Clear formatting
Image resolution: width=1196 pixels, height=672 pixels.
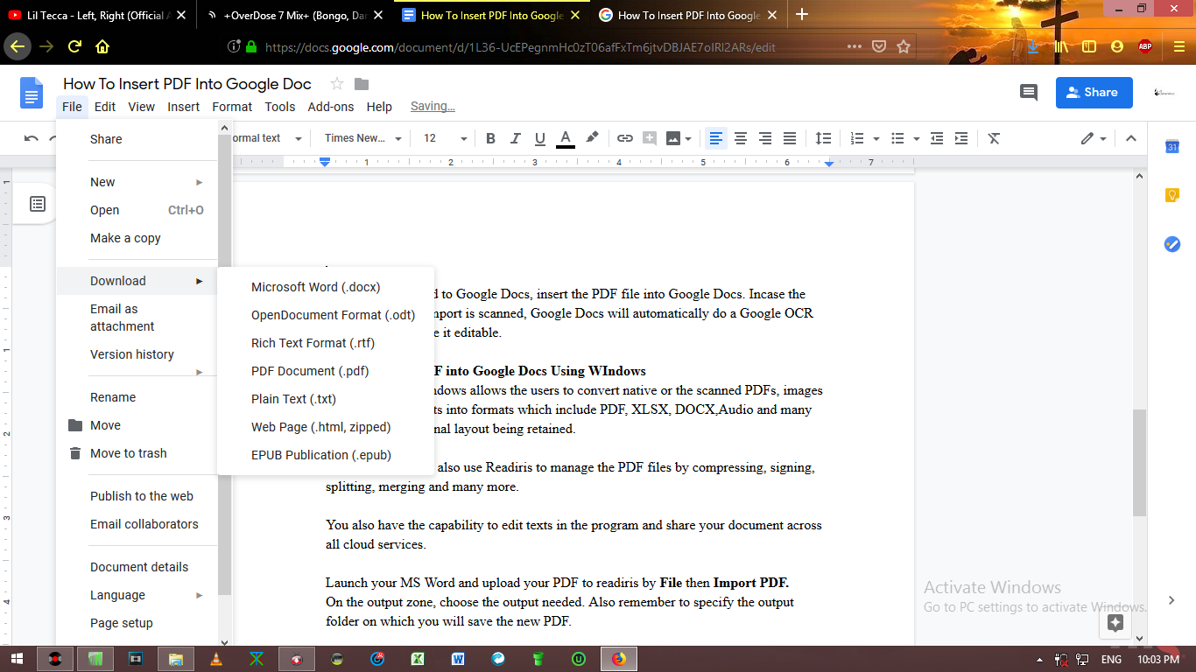point(994,138)
